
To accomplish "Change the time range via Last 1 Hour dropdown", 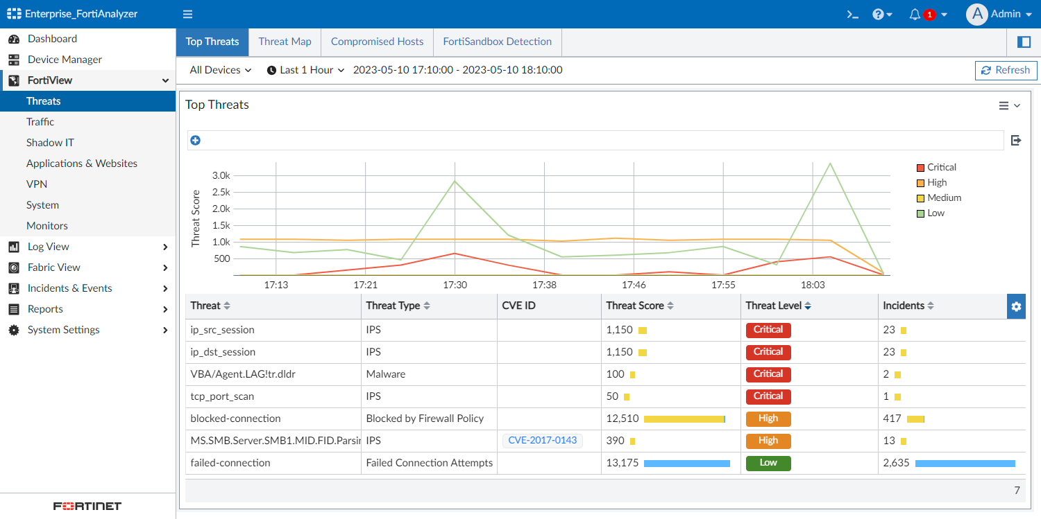I will [x=305, y=70].
